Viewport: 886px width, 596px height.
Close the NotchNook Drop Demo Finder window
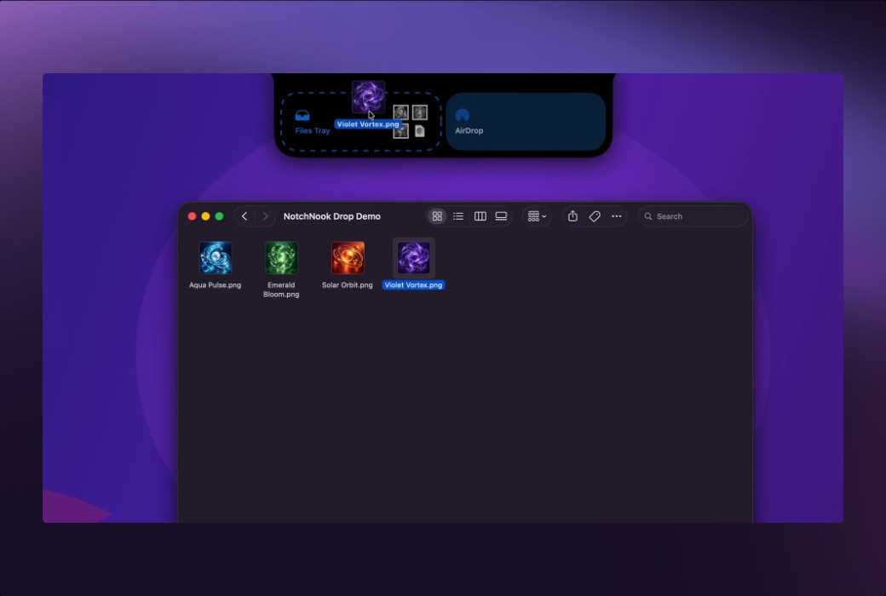pos(193,216)
